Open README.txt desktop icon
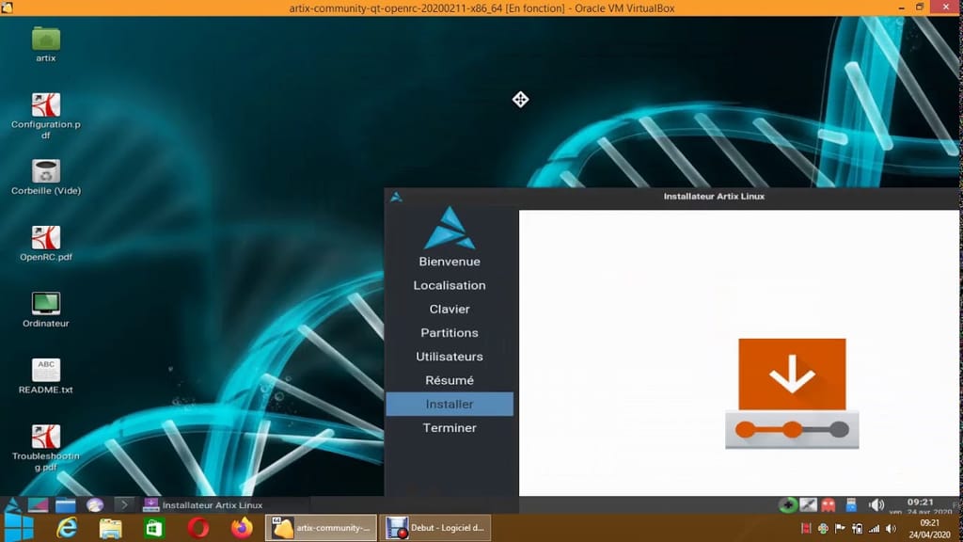This screenshot has height=542, width=963. pyautogui.click(x=45, y=376)
